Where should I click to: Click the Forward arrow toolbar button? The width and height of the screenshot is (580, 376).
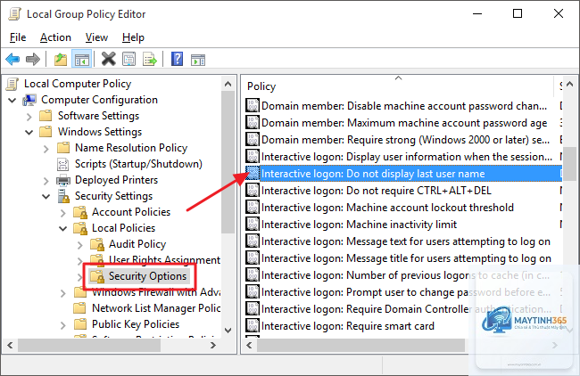tap(32, 59)
